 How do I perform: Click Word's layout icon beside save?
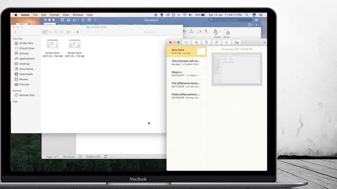(x=62, y=20)
